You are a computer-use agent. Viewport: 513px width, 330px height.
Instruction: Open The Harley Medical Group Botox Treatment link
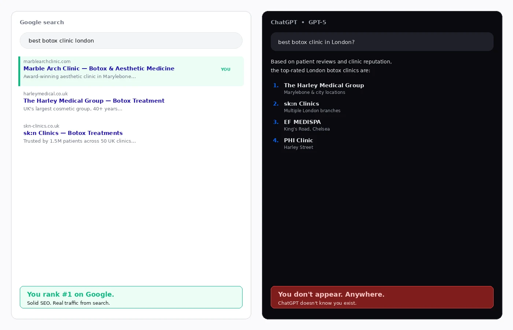tap(94, 101)
